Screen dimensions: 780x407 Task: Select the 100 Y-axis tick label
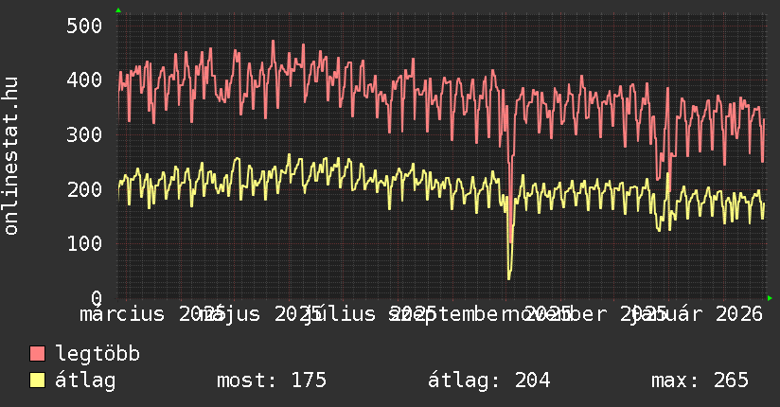pyautogui.click(x=83, y=243)
